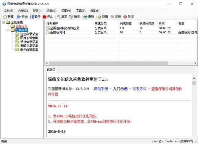Click the 111 completed count cell
The image size is (198, 144).
tap(122, 28)
